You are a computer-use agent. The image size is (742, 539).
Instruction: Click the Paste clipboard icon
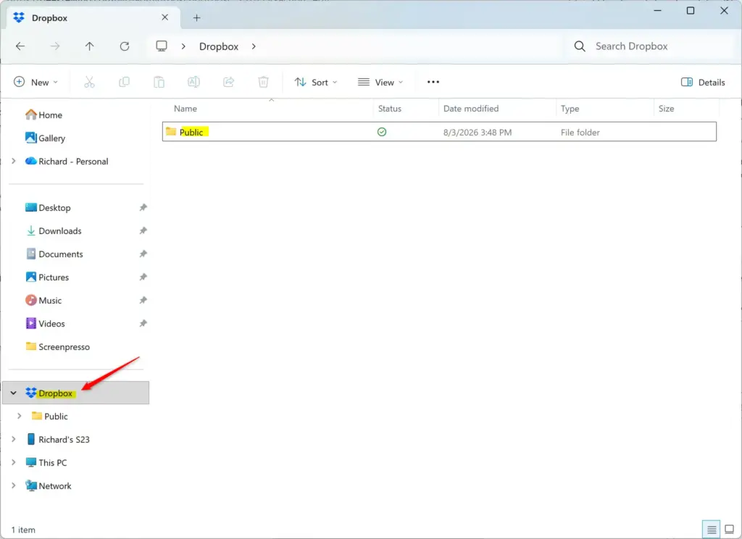click(x=159, y=82)
